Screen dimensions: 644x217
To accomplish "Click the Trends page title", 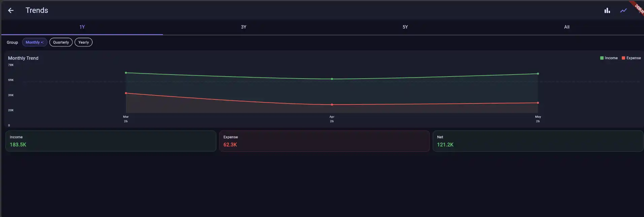I will tap(37, 10).
